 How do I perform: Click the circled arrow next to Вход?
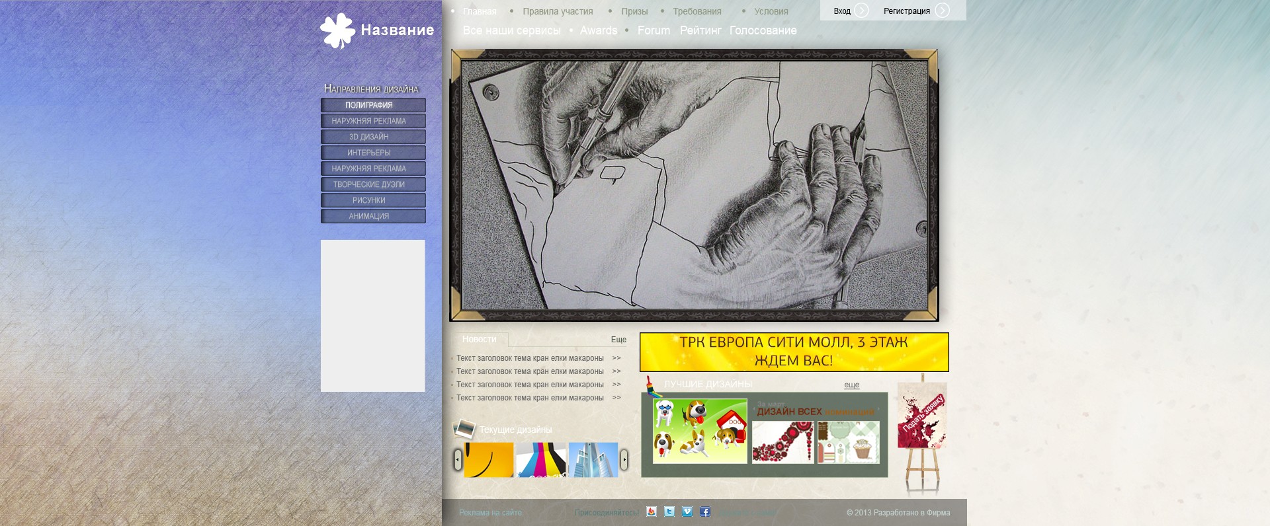(861, 11)
